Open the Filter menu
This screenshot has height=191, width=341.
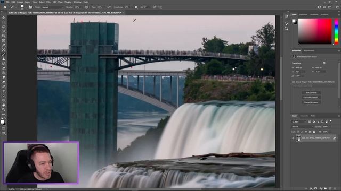click(48, 2)
